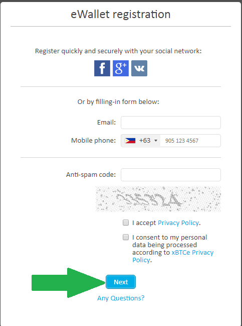Follow the Any Questions? link

tap(121, 298)
